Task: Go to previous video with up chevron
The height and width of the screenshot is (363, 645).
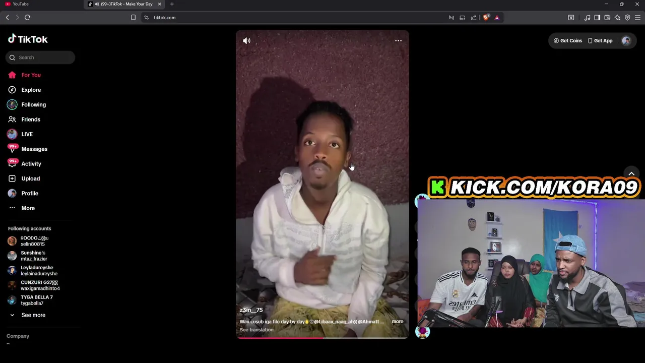Action: point(631,174)
